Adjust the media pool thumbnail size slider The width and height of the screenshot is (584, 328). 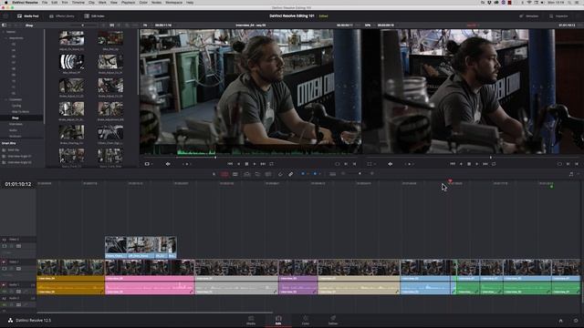[82, 26]
